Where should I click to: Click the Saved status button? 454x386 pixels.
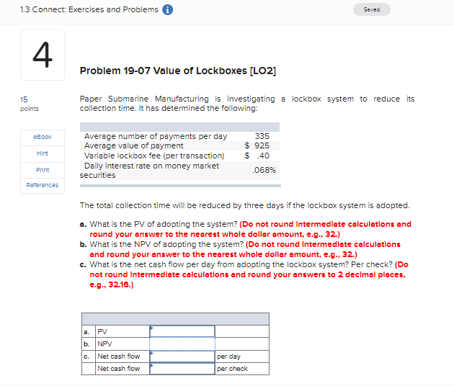click(371, 9)
